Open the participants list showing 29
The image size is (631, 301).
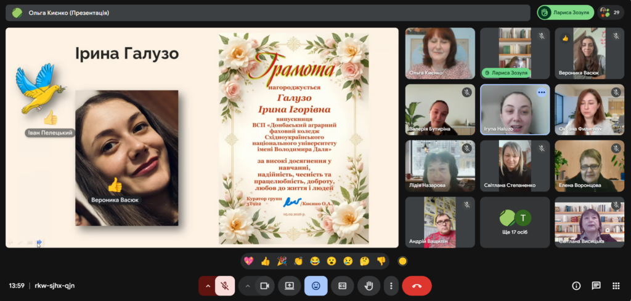[x=611, y=12]
